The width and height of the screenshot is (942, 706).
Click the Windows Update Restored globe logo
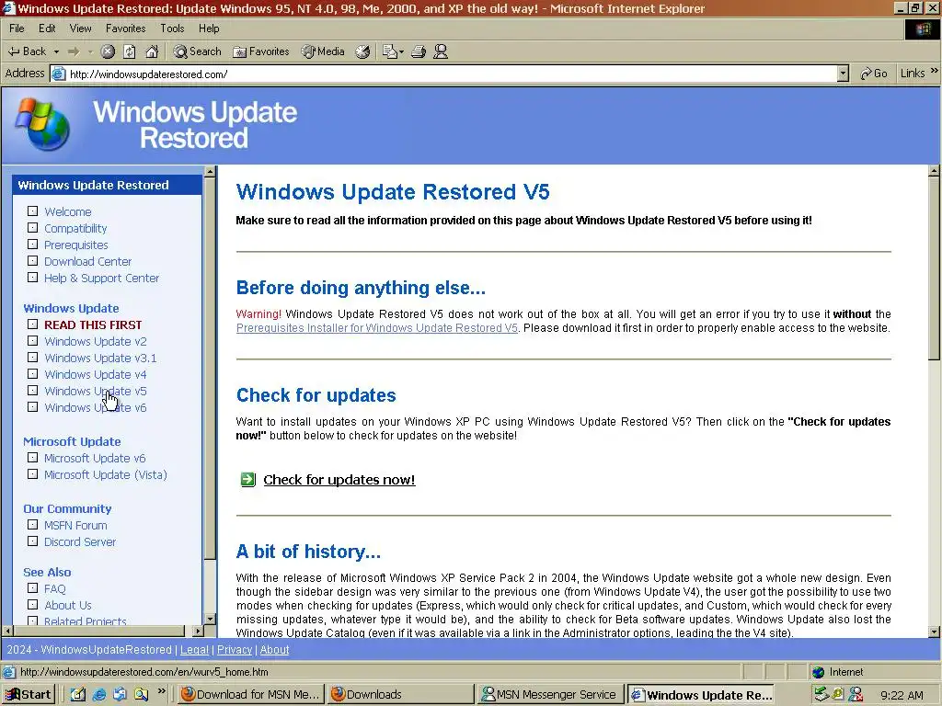[42, 124]
